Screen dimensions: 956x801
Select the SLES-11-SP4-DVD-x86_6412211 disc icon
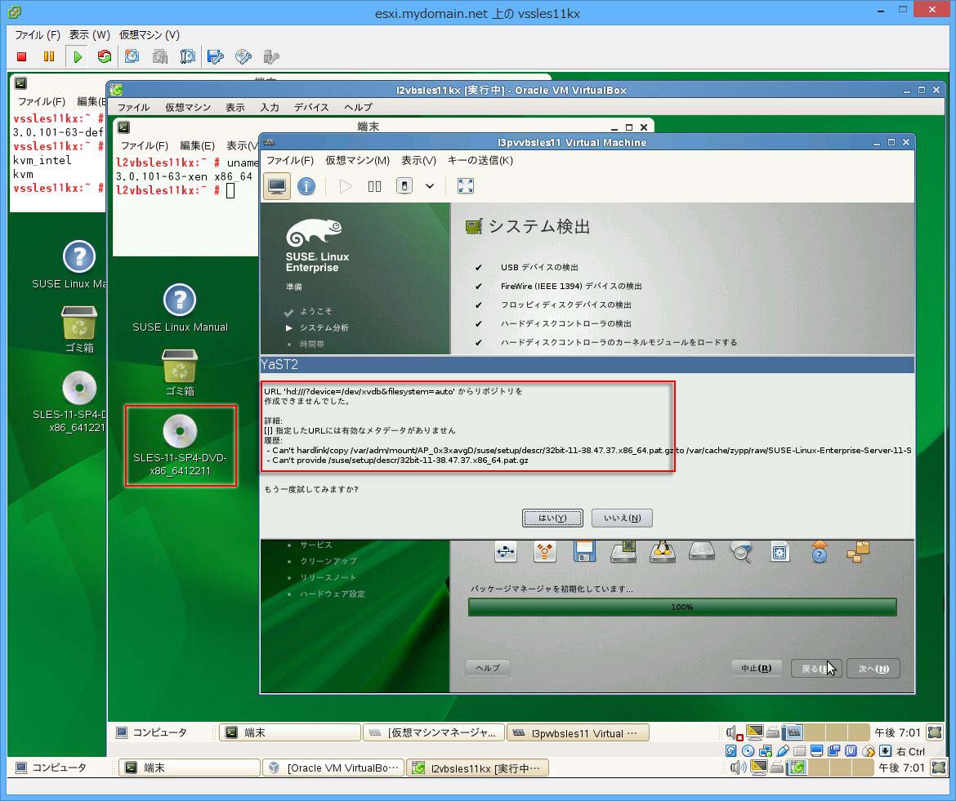tap(180, 445)
